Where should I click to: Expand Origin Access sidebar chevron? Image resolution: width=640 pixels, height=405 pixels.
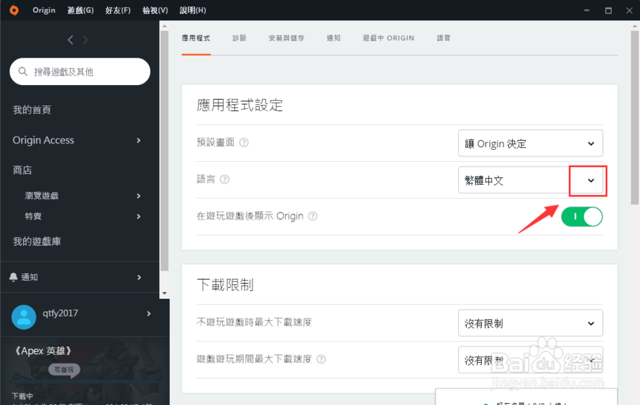[x=139, y=140]
